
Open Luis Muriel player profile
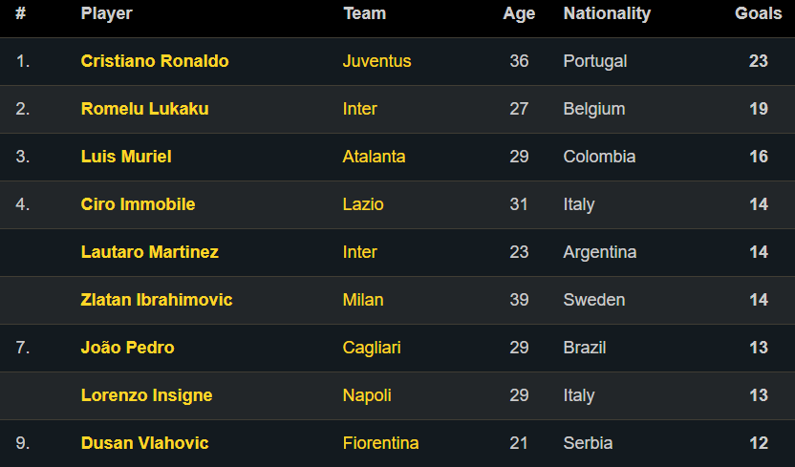(126, 157)
